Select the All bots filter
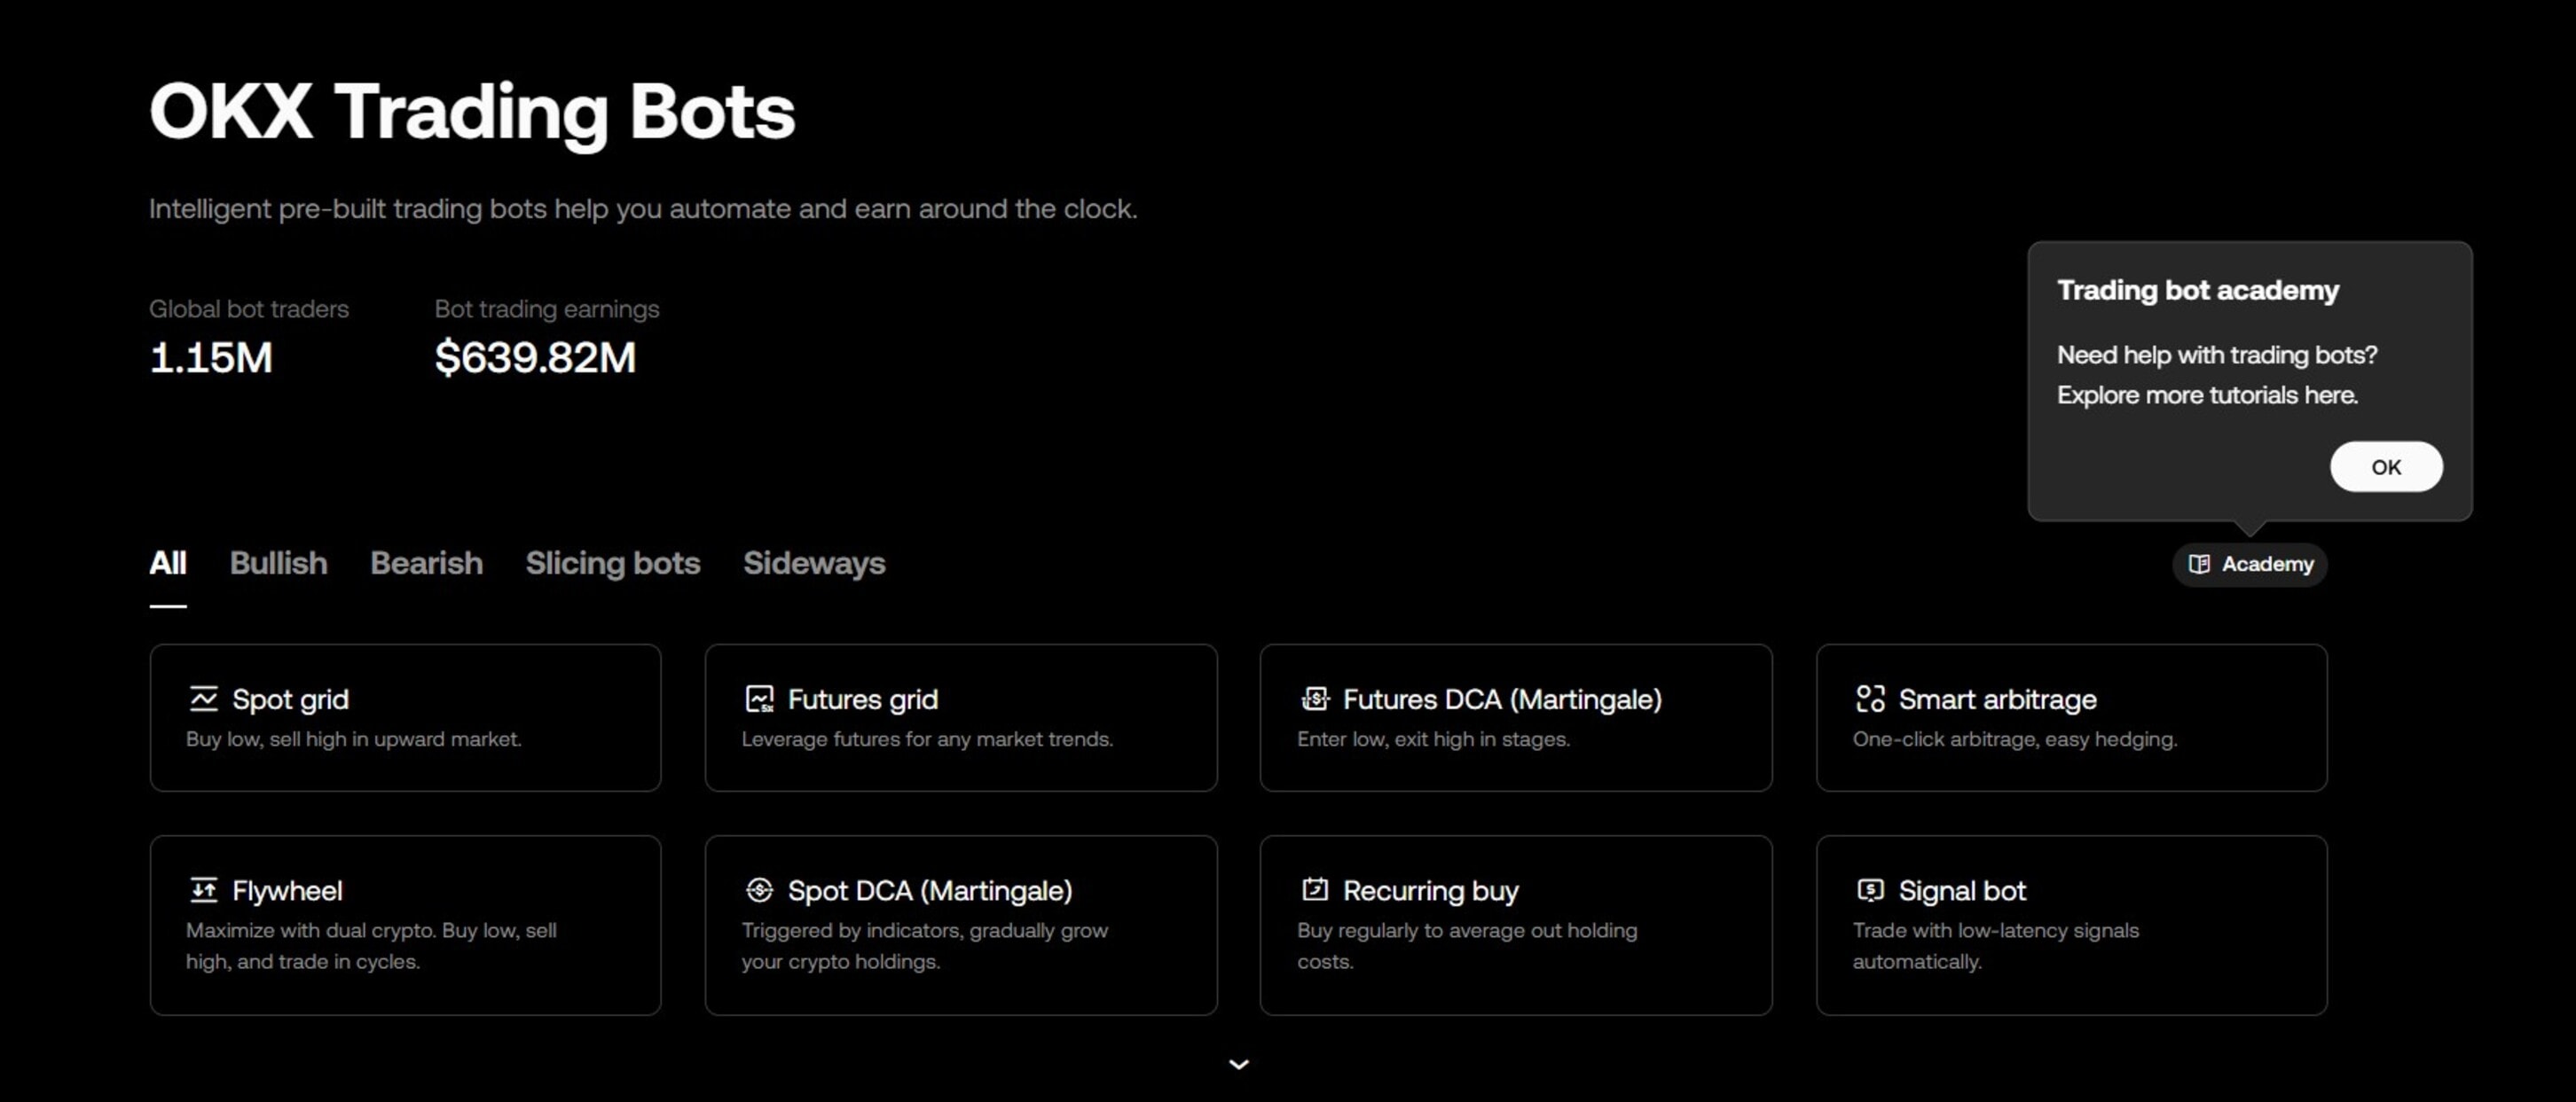The height and width of the screenshot is (1102, 2576). click(x=167, y=564)
